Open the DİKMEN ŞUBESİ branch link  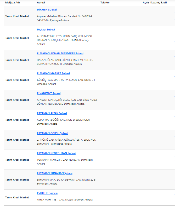(x=47, y=10)
